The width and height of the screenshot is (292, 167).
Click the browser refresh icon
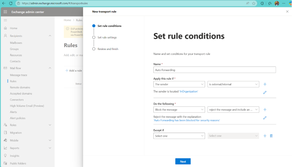pos(11,3)
